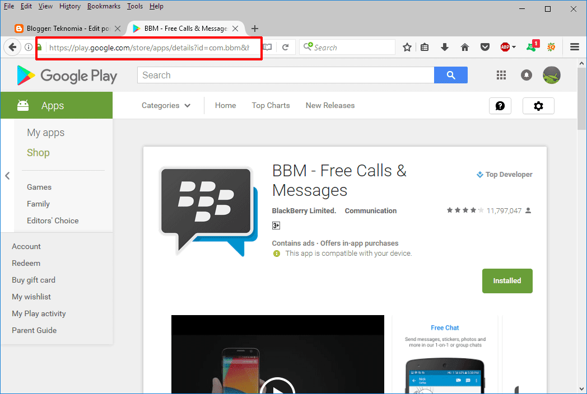Click Buy gift card

[x=33, y=280]
